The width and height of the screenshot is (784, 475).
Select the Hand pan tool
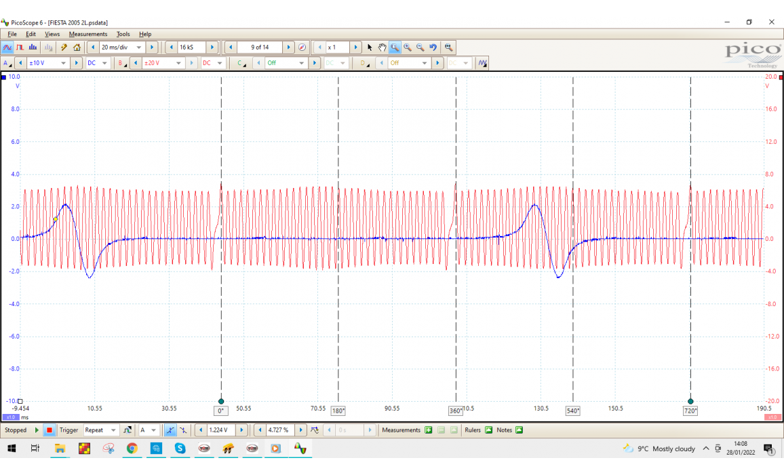pyautogui.click(x=382, y=47)
